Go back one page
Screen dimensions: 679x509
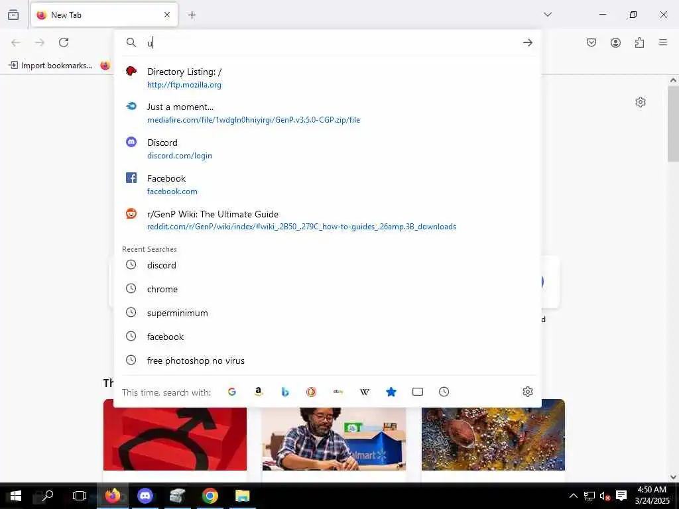click(16, 42)
